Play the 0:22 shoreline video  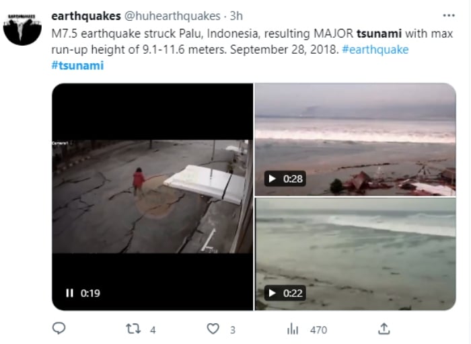tap(272, 293)
